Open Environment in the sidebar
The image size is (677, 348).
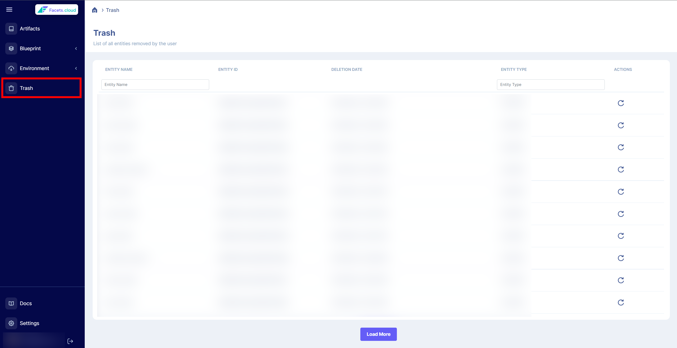(x=34, y=68)
